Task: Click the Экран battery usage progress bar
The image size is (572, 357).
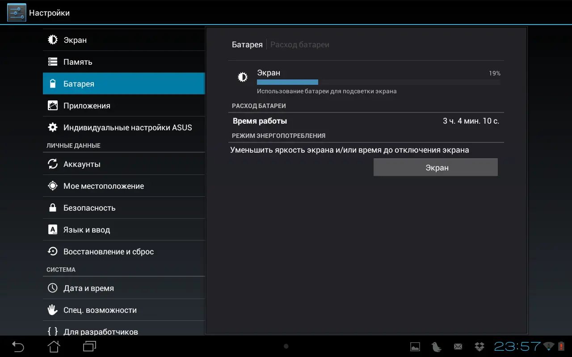Action: click(379, 82)
